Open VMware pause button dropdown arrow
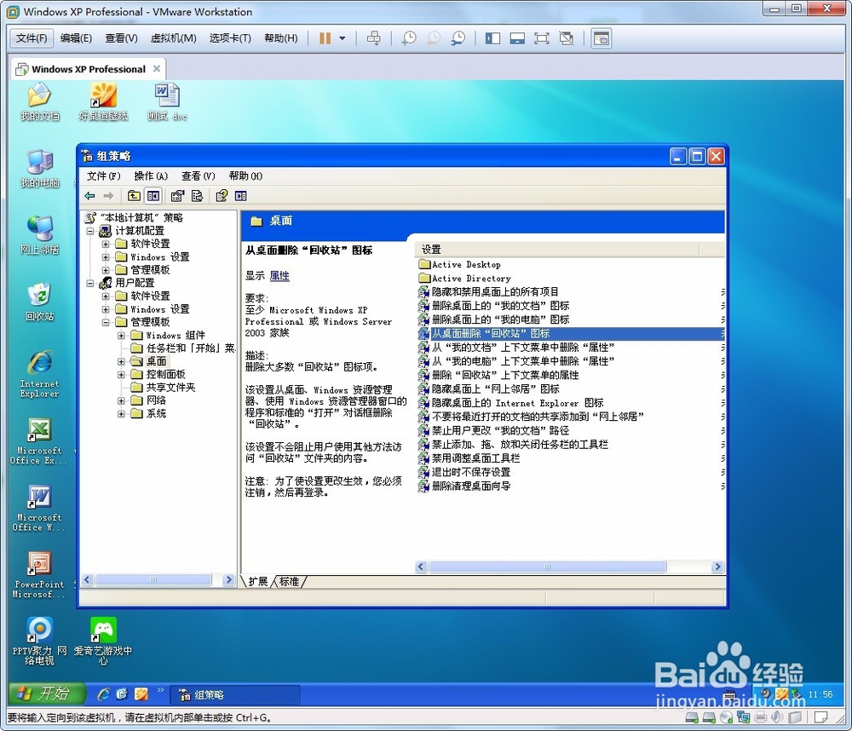This screenshot has width=852, height=731. pos(343,38)
